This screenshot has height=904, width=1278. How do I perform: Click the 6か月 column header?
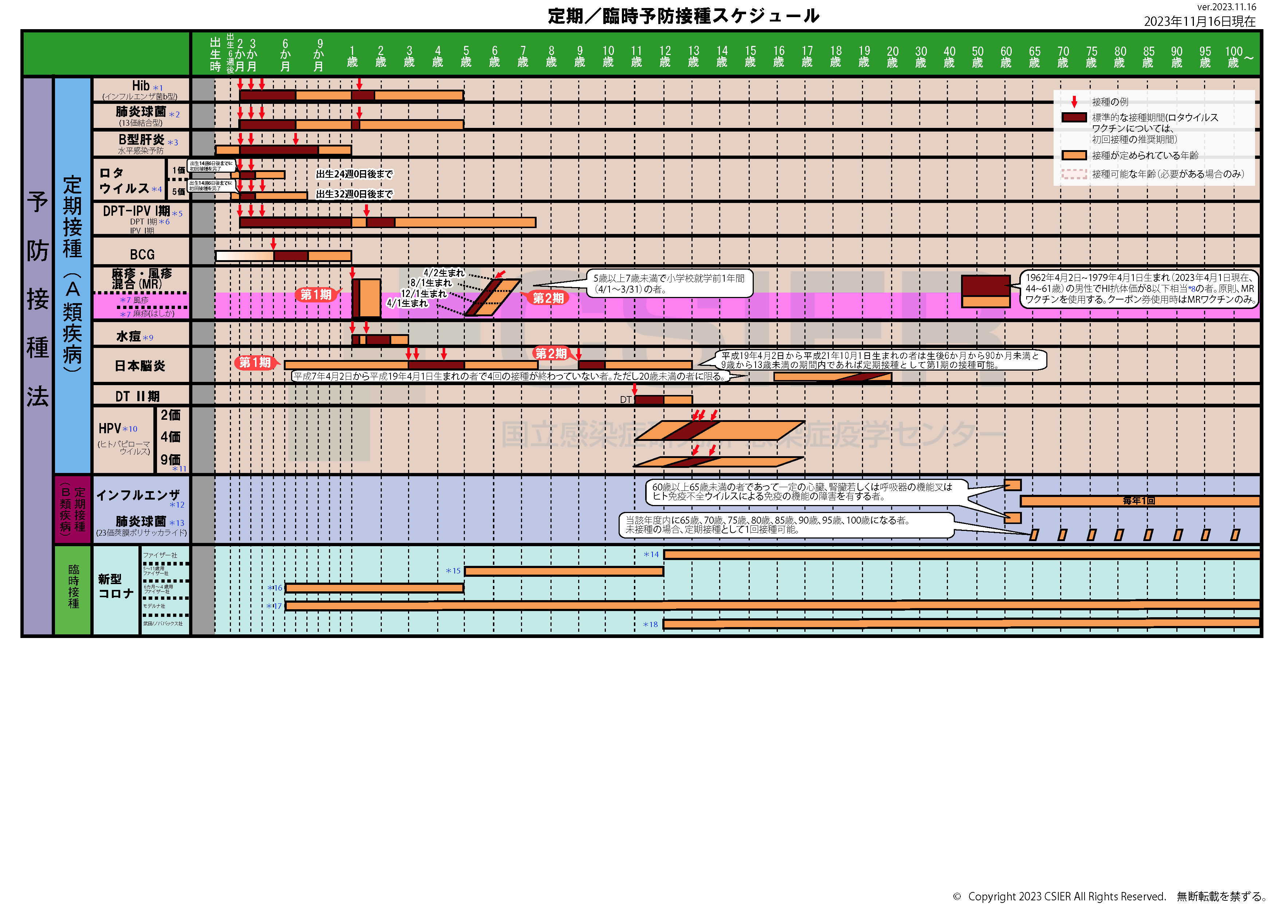285,55
